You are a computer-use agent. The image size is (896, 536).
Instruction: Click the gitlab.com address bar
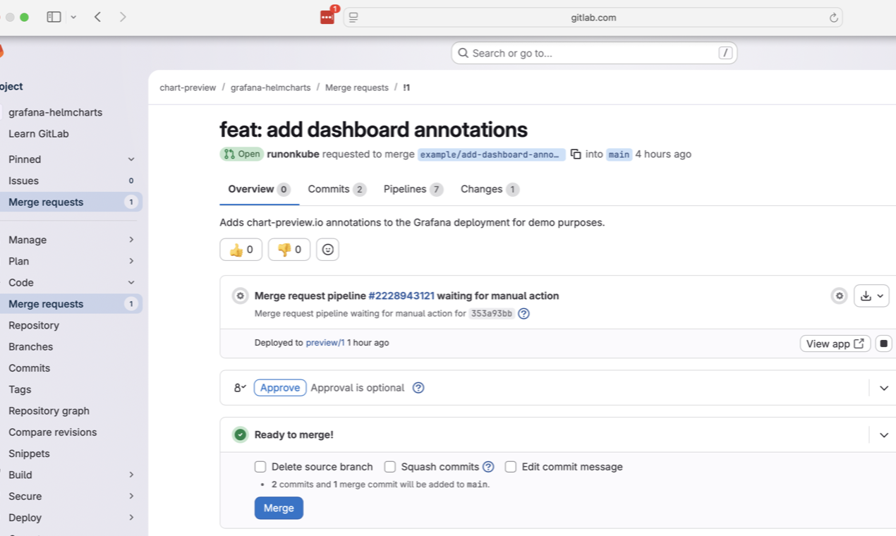point(593,18)
